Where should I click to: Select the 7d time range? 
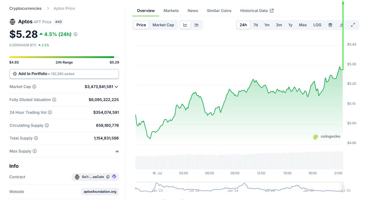click(x=256, y=25)
